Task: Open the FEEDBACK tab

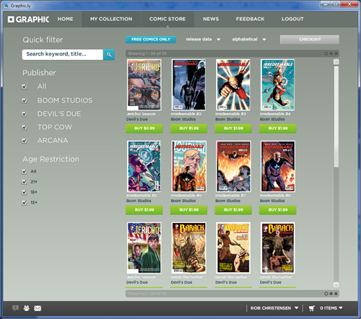Action: [x=250, y=19]
